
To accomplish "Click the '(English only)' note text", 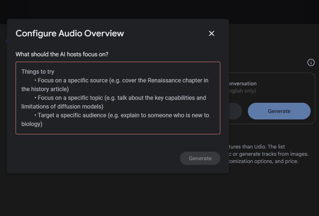I will (242, 91).
